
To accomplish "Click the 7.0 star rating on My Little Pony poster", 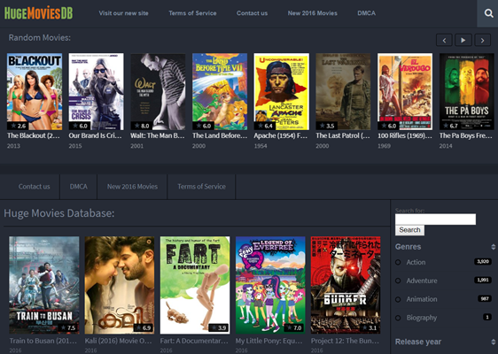I will coord(293,327).
